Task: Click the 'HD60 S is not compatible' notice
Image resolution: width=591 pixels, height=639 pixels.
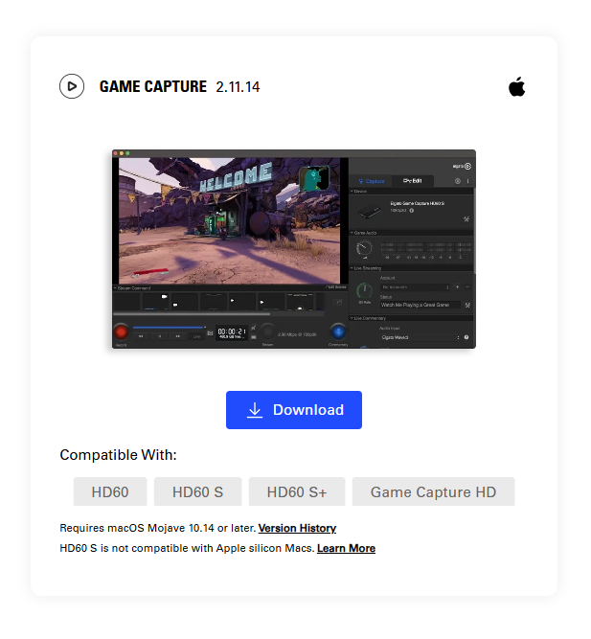Action: 187,548
